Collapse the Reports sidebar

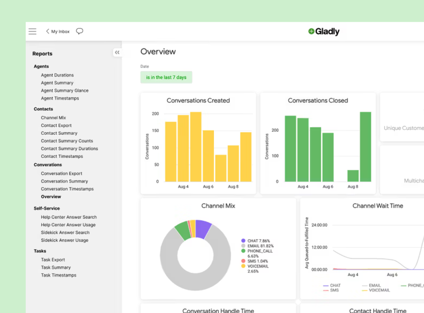point(117,52)
